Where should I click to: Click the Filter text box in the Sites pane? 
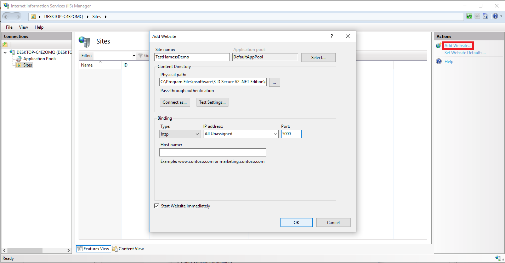(x=113, y=56)
